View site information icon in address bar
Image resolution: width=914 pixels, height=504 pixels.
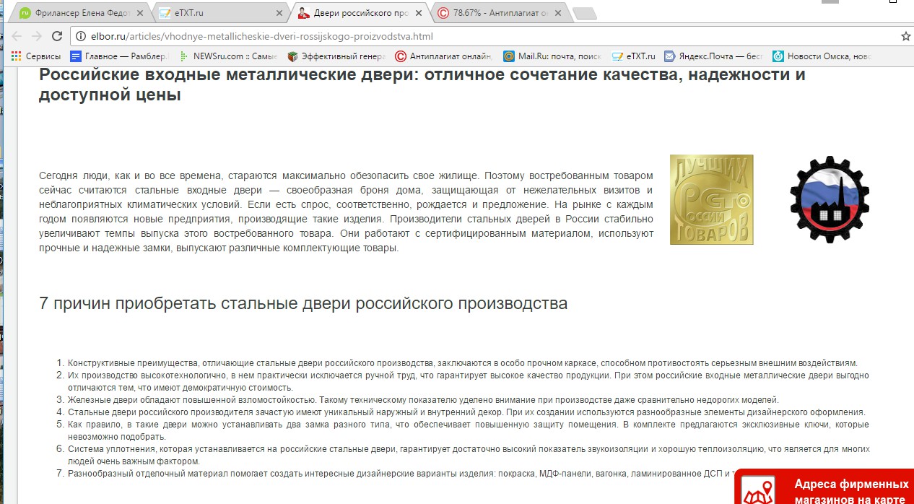(x=79, y=36)
